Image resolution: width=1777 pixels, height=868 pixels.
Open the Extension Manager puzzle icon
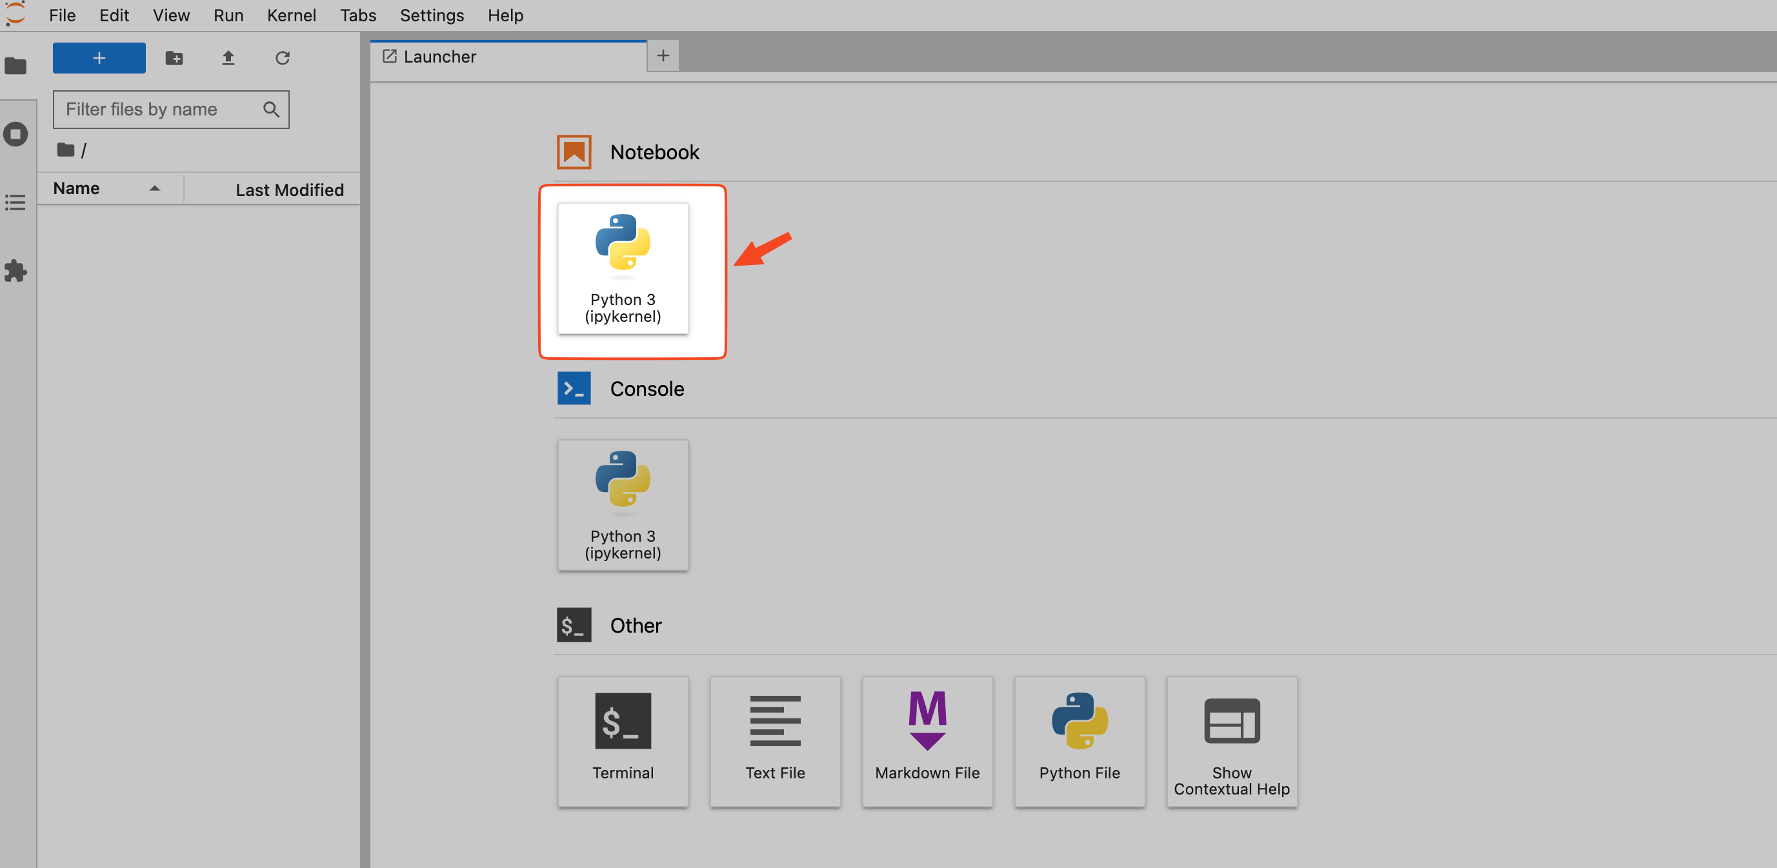(15, 270)
